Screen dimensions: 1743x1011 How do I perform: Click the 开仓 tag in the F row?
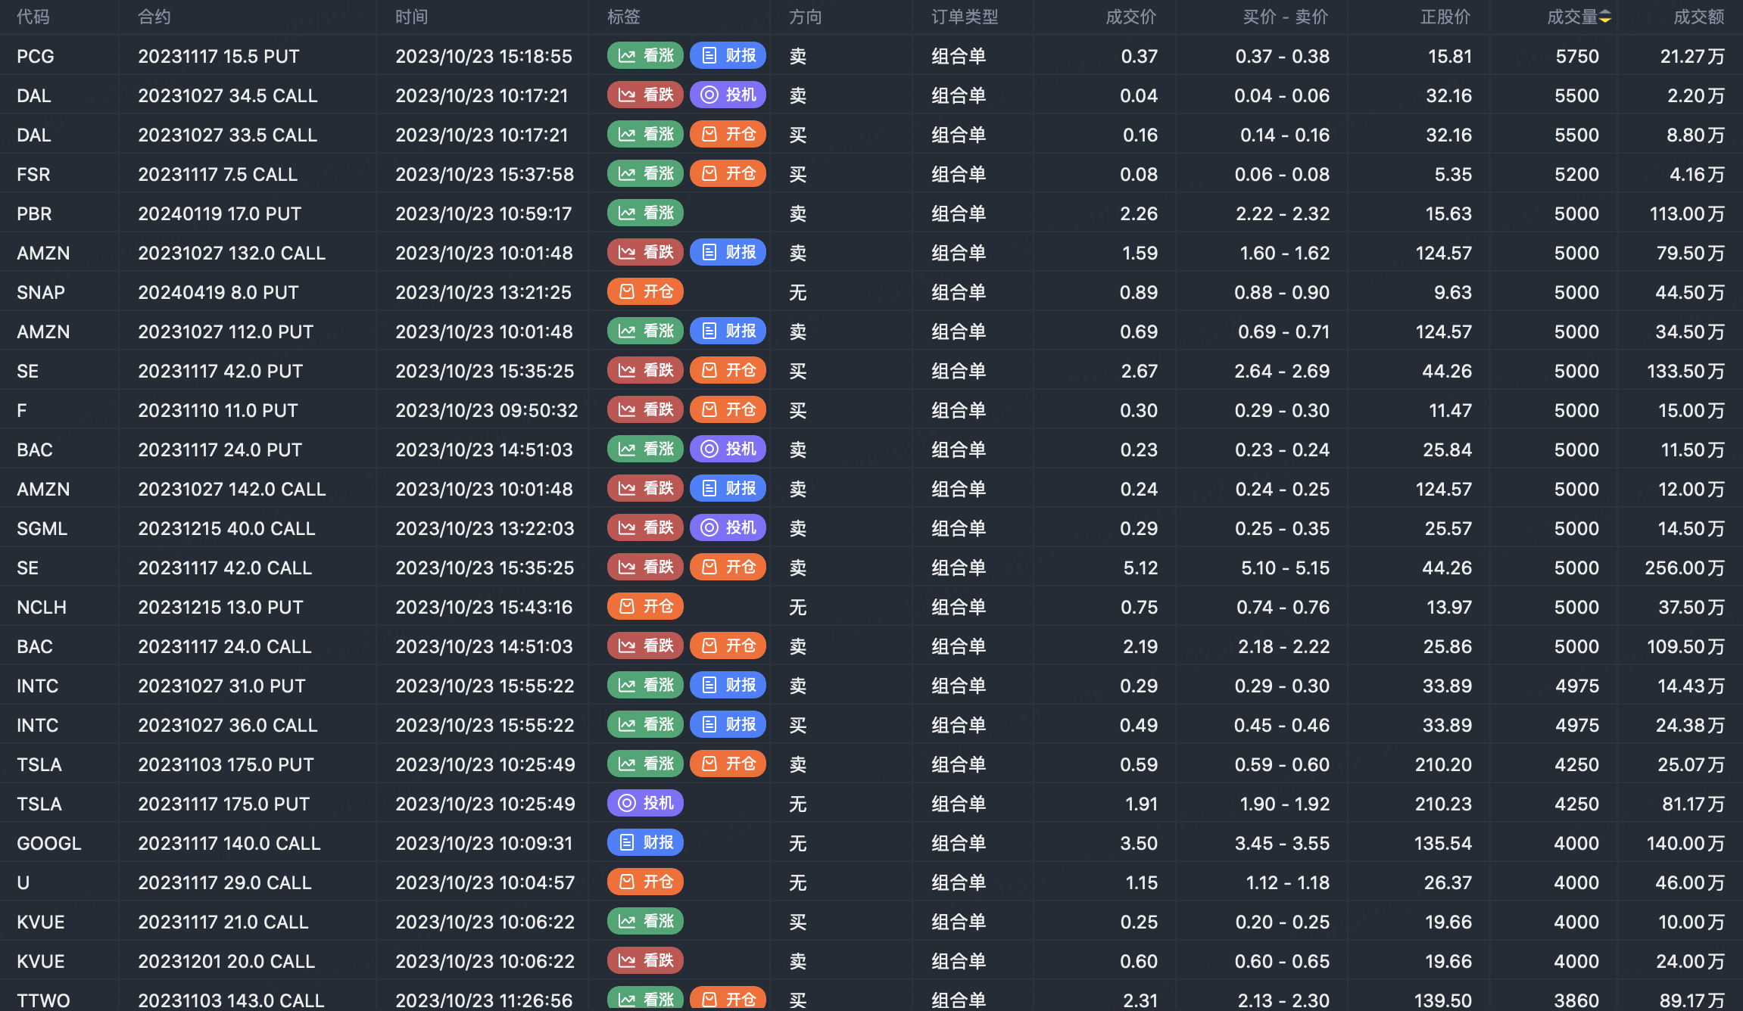tap(728, 409)
